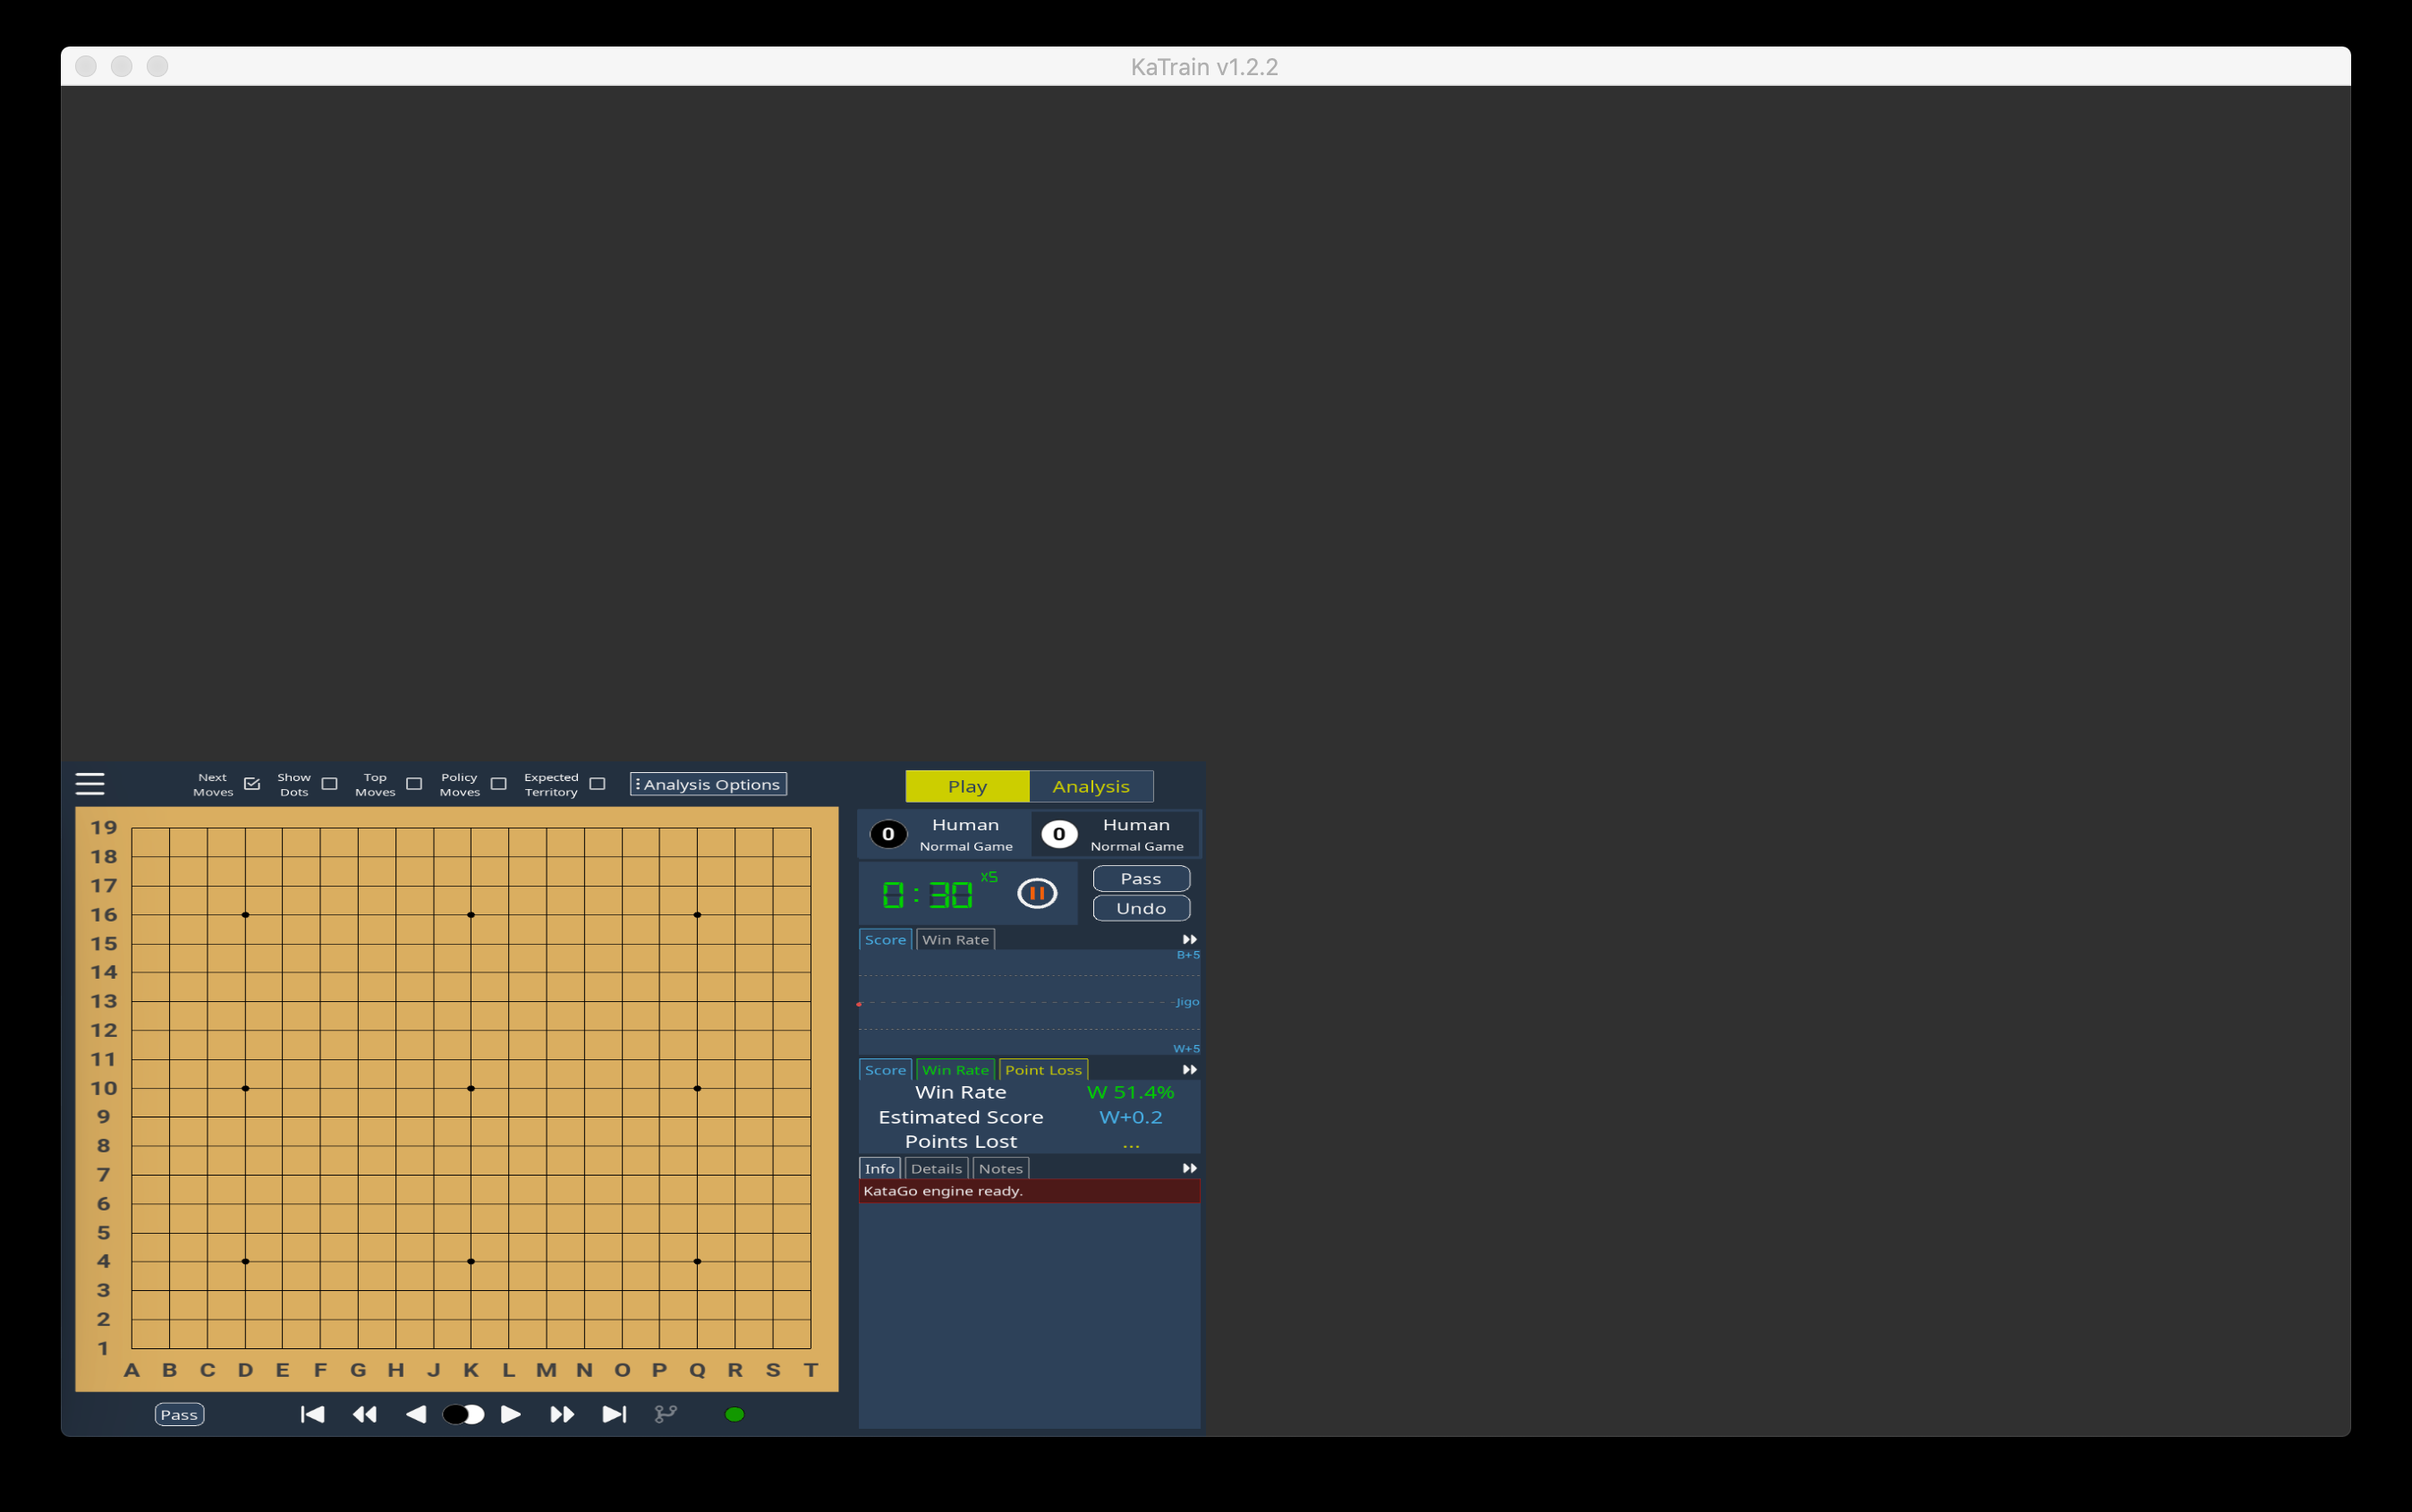
Task: Disable the Next Moves checkbox
Action: 252,783
